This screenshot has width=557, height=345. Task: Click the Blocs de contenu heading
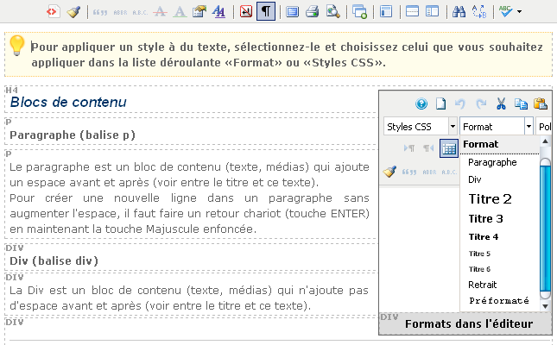point(68,102)
